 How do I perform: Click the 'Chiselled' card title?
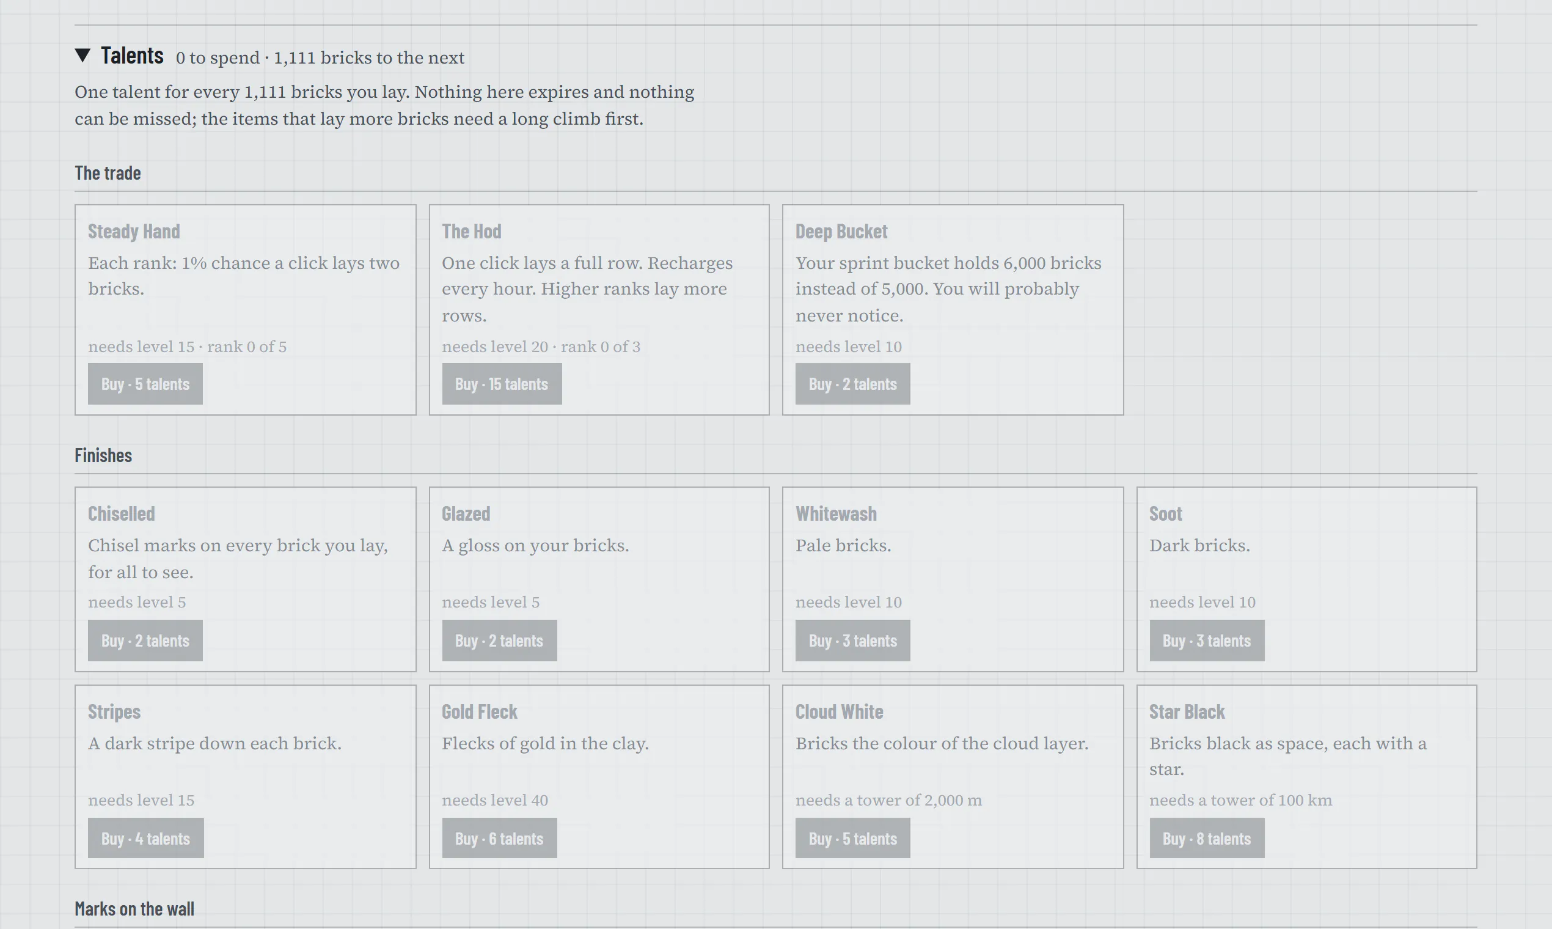point(122,514)
